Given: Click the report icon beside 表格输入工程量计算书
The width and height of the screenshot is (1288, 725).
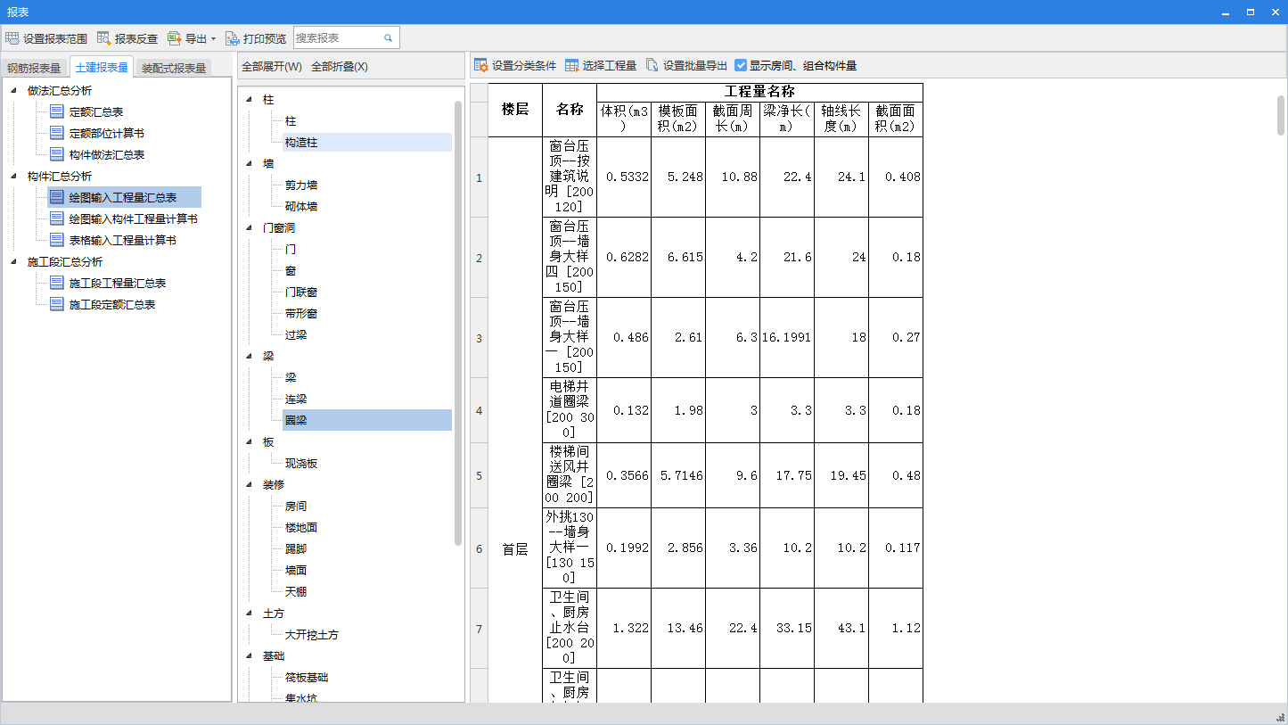Looking at the screenshot, I should coord(57,240).
